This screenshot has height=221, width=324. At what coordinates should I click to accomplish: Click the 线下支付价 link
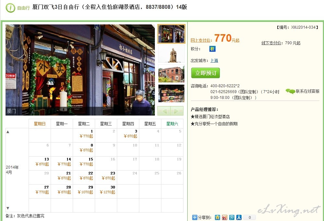271,43
